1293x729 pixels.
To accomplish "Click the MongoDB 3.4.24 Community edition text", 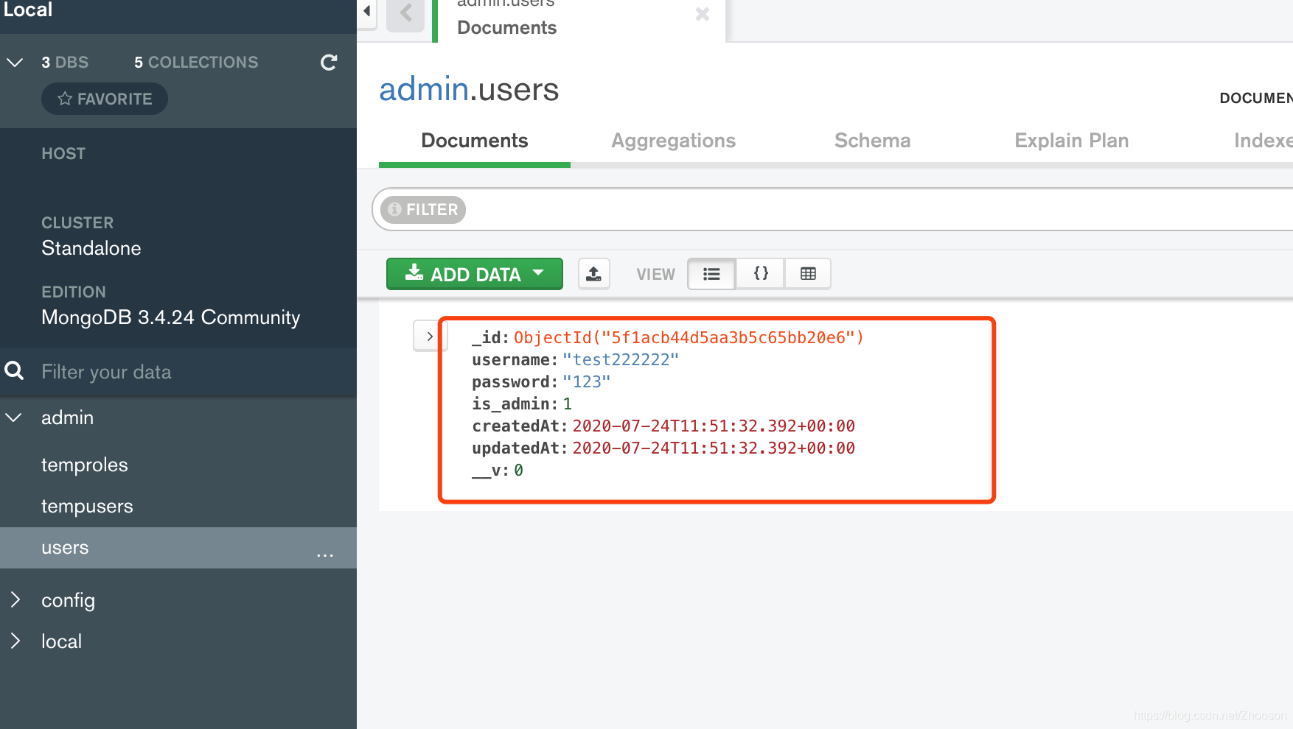I will tap(171, 317).
